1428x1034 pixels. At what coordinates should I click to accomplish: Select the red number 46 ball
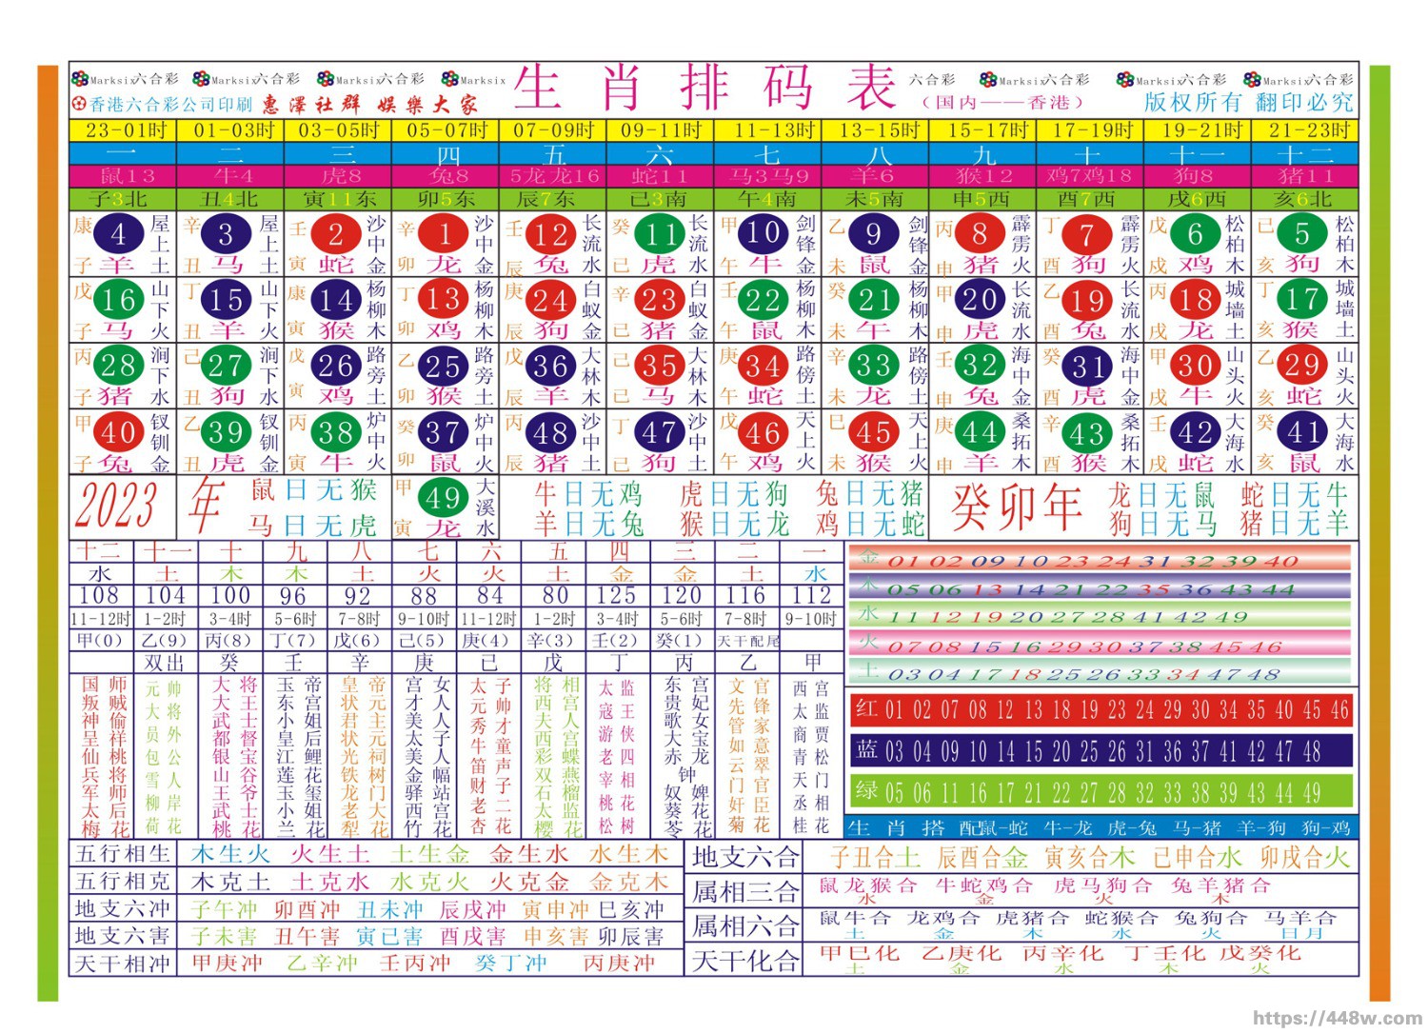coord(763,432)
